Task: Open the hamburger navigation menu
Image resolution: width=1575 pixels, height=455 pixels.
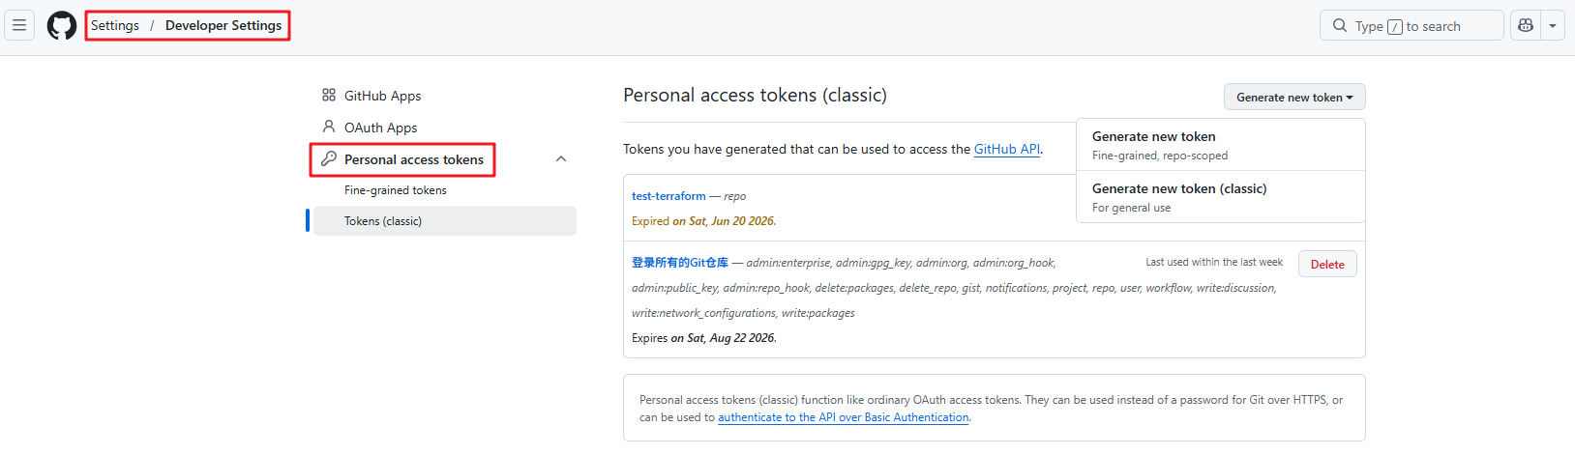Action: coord(19,25)
